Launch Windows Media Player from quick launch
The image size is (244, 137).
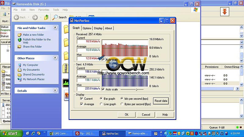[x=39, y=133]
